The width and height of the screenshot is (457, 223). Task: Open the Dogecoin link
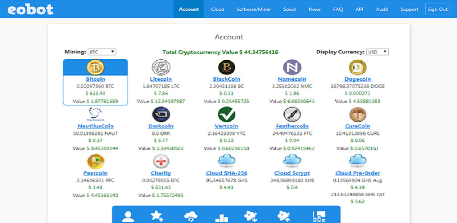tap(357, 79)
